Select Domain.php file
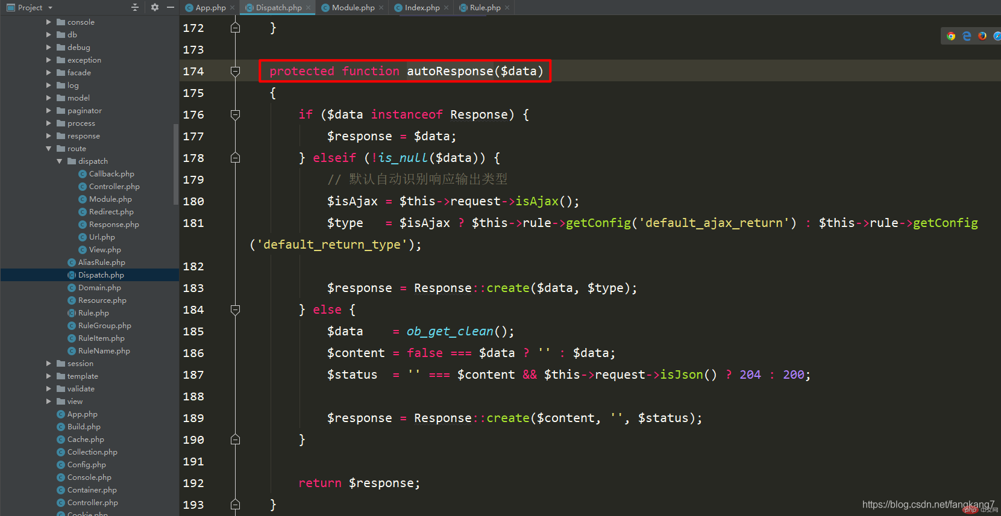This screenshot has height=516, width=1001. point(99,287)
